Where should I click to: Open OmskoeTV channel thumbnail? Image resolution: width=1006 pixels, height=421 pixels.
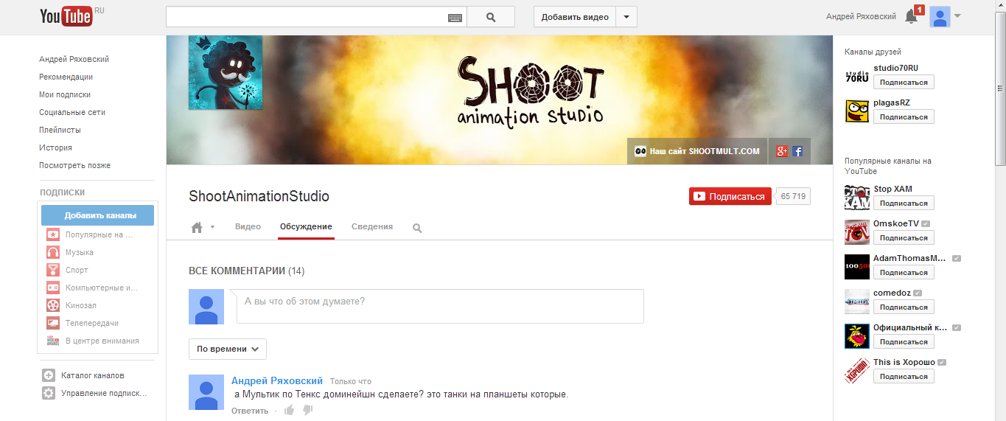857,232
